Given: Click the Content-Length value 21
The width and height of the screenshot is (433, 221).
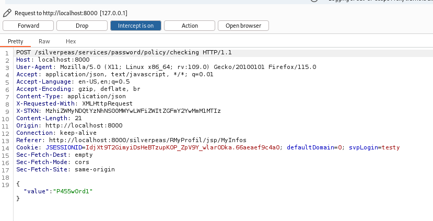Looking at the screenshot, I should pyautogui.click(x=78, y=118).
